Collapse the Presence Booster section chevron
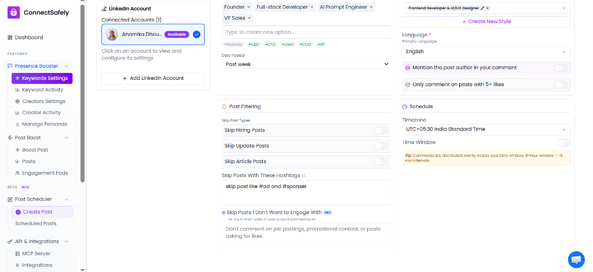Viewport: 593px width, 272px height. pyautogui.click(x=66, y=66)
